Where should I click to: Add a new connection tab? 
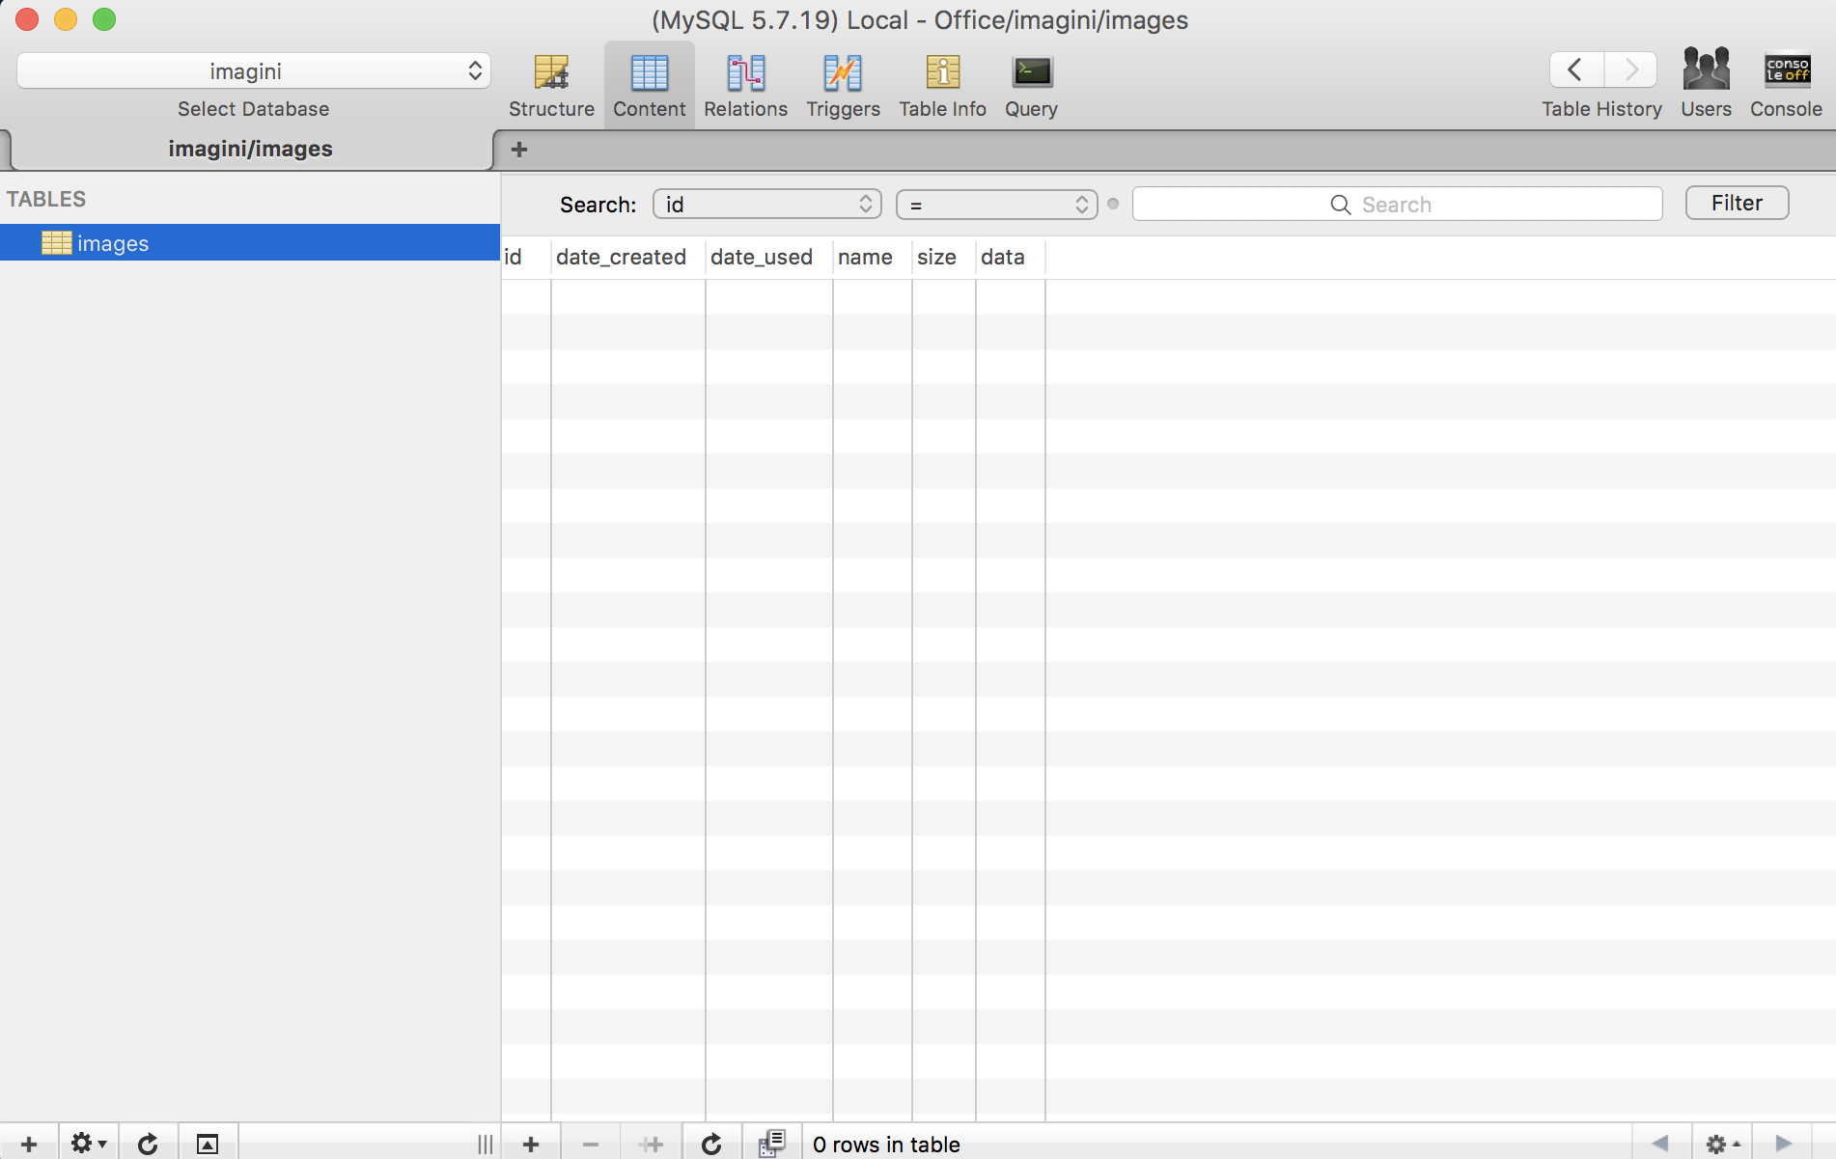519,150
